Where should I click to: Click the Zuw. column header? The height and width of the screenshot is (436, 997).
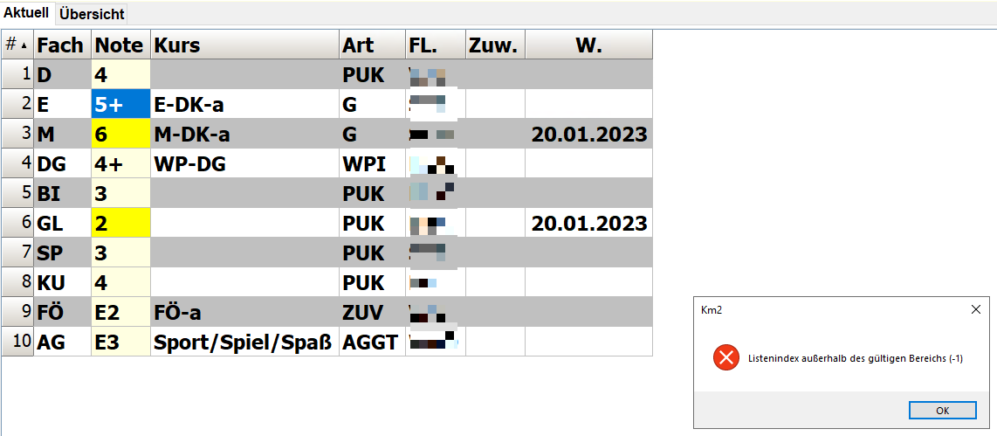(x=495, y=45)
